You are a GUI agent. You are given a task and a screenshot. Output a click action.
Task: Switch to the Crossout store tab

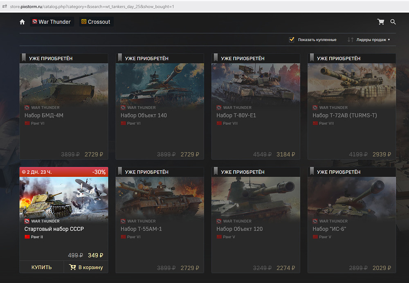click(x=96, y=22)
